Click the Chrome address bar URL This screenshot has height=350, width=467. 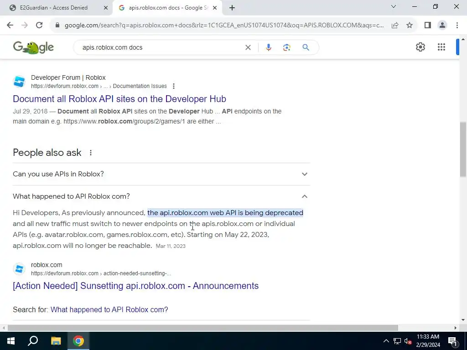pos(224,26)
